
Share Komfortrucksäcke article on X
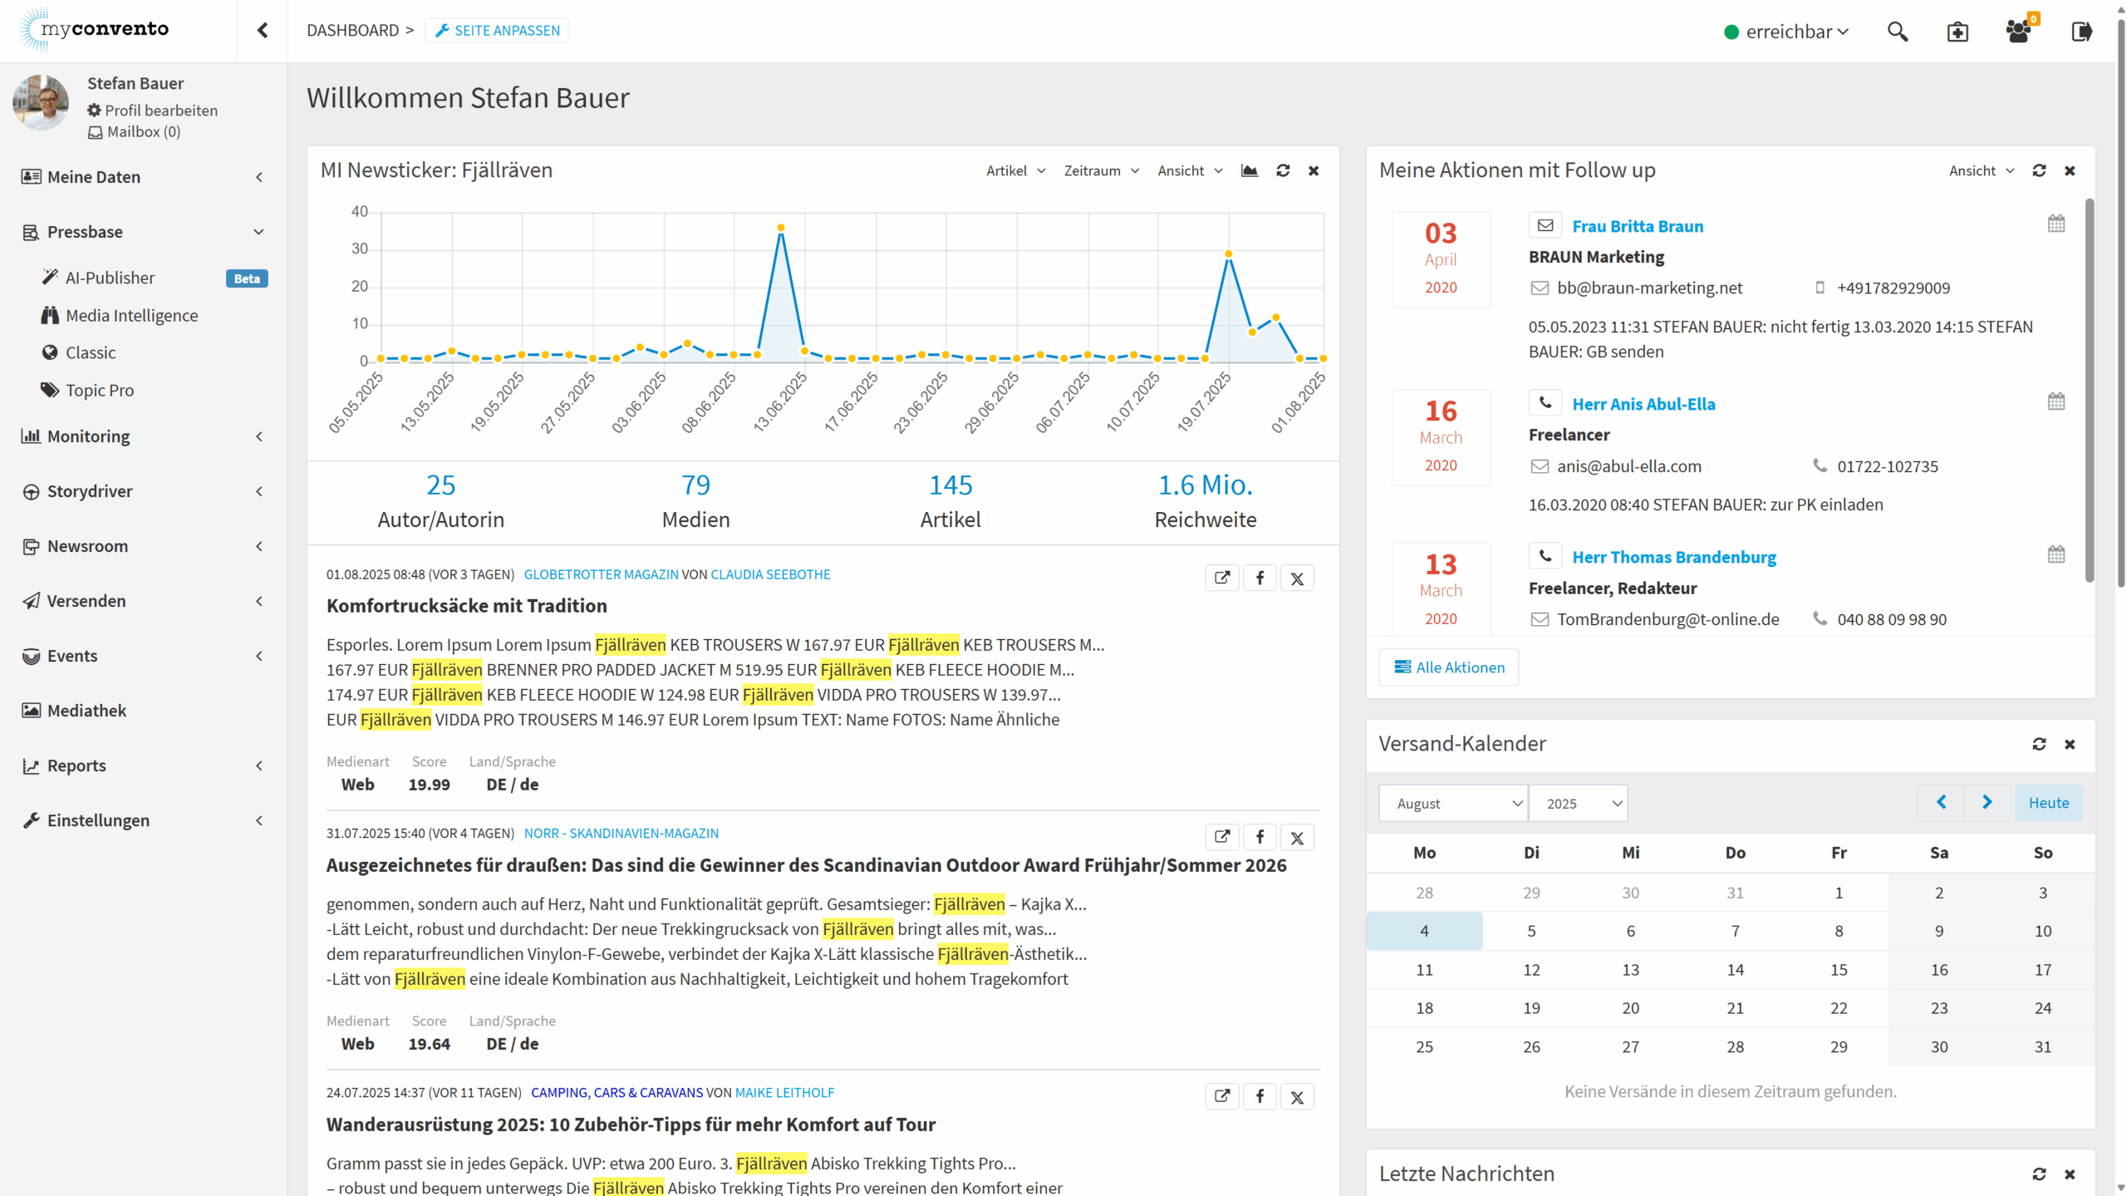tap(1297, 578)
